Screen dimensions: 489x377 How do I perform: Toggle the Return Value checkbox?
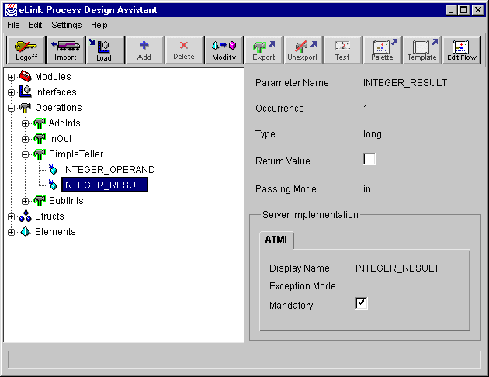[x=369, y=159]
